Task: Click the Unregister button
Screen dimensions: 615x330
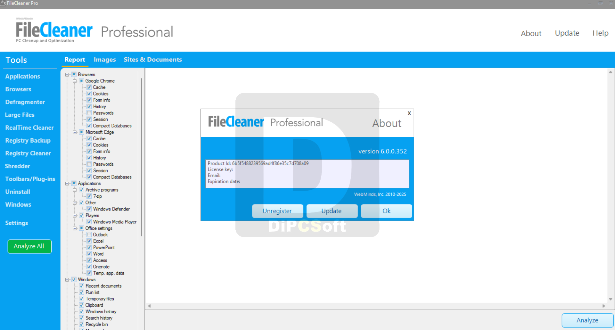Action: [x=277, y=211]
